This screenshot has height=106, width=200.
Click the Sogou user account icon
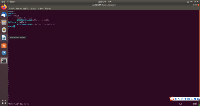[192, 99]
